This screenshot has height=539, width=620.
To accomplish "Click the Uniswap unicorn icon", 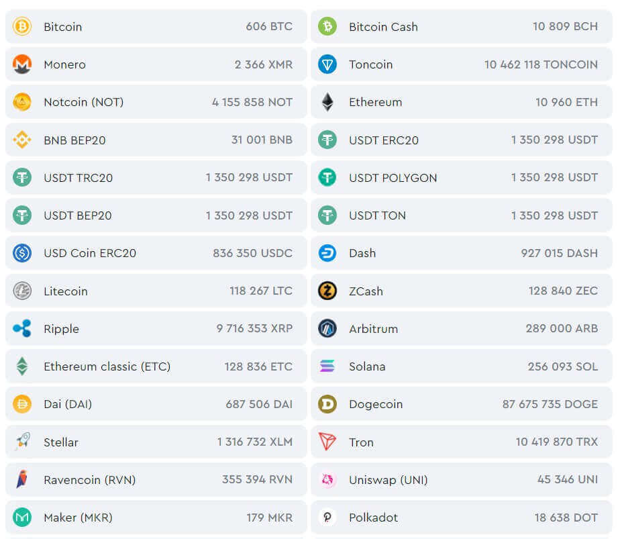I will (327, 480).
